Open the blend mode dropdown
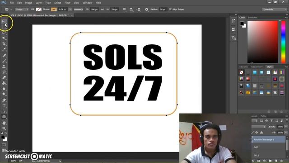Screen dimensions: 289x163 pyautogui.click(x=259, y=127)
